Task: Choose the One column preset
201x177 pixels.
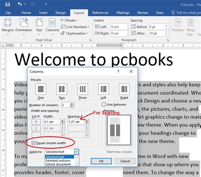Action: click(x=41, y=89)
